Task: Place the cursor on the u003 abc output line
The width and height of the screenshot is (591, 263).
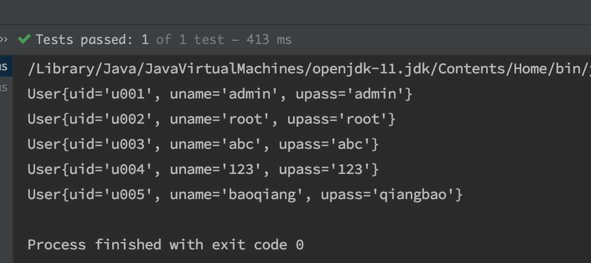Action: 203,145
